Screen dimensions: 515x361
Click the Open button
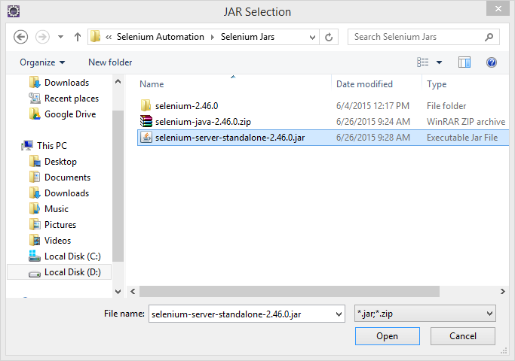[x=388, y=336]
